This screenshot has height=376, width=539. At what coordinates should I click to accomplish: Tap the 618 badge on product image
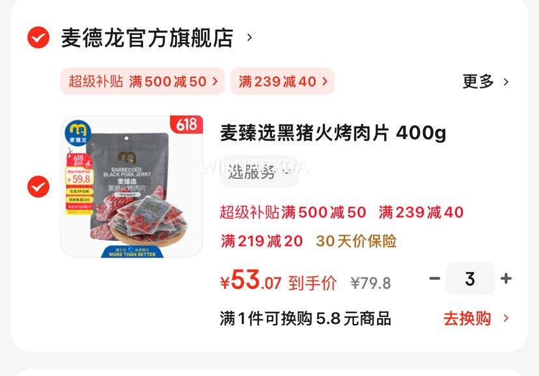point(187,124)
